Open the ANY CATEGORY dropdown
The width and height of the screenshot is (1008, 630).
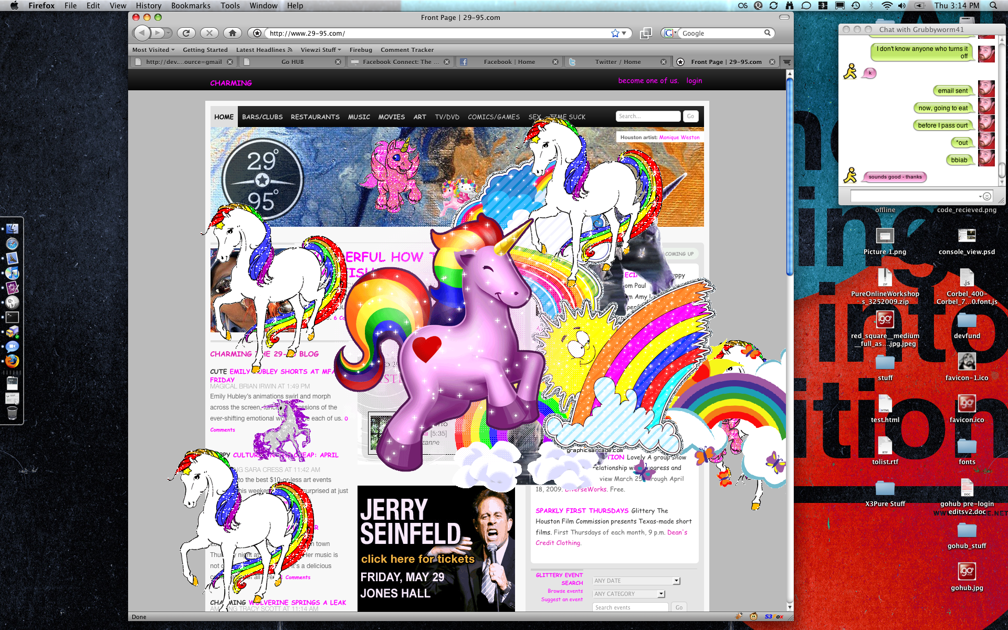pyautogui.click(x=629, y=594)
